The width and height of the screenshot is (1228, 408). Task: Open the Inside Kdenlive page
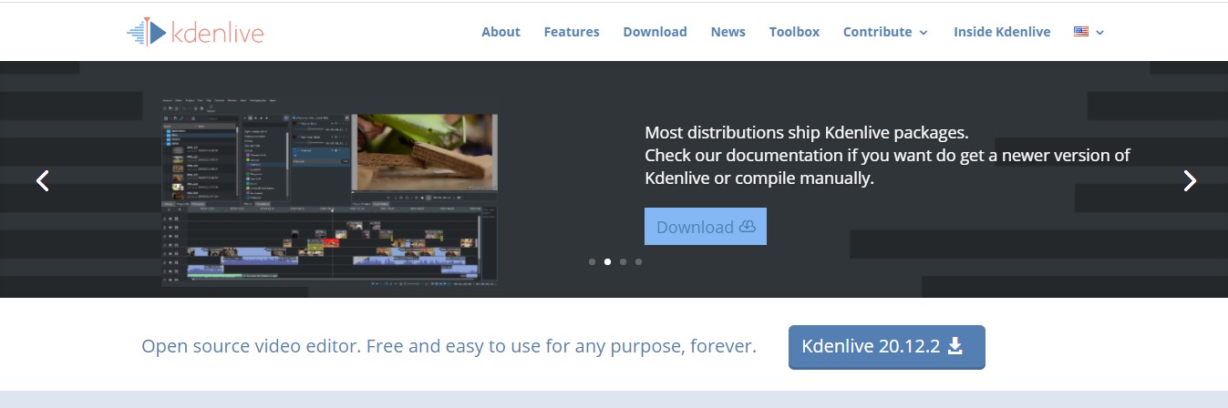(x=1002, y=32)
